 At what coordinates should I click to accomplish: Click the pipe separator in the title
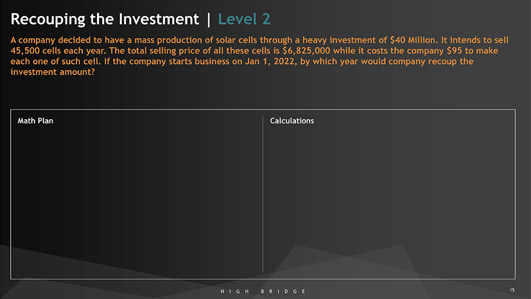click(208, 19)
